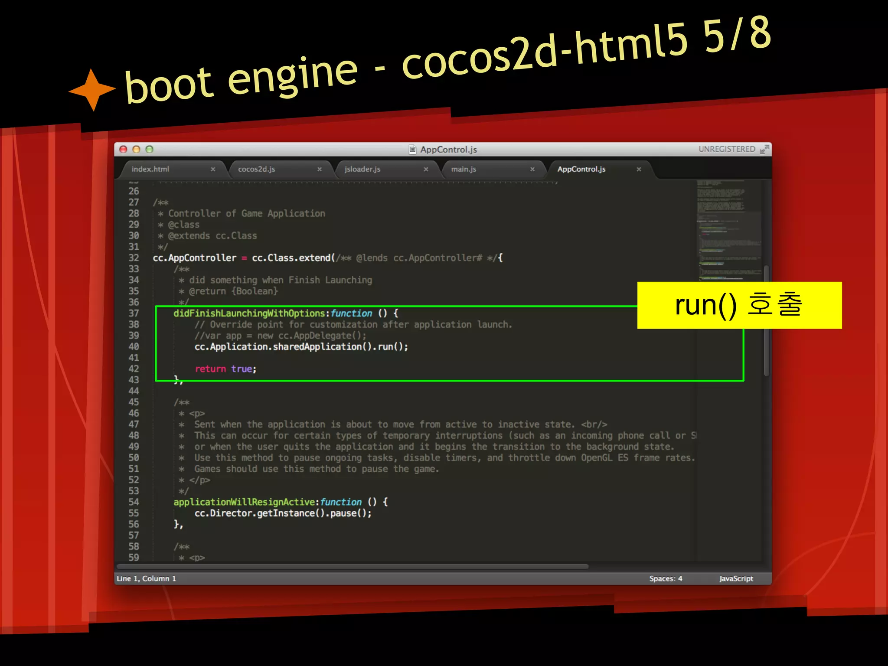
Task: Click the green zoom window button
Action: pos(150,150)
